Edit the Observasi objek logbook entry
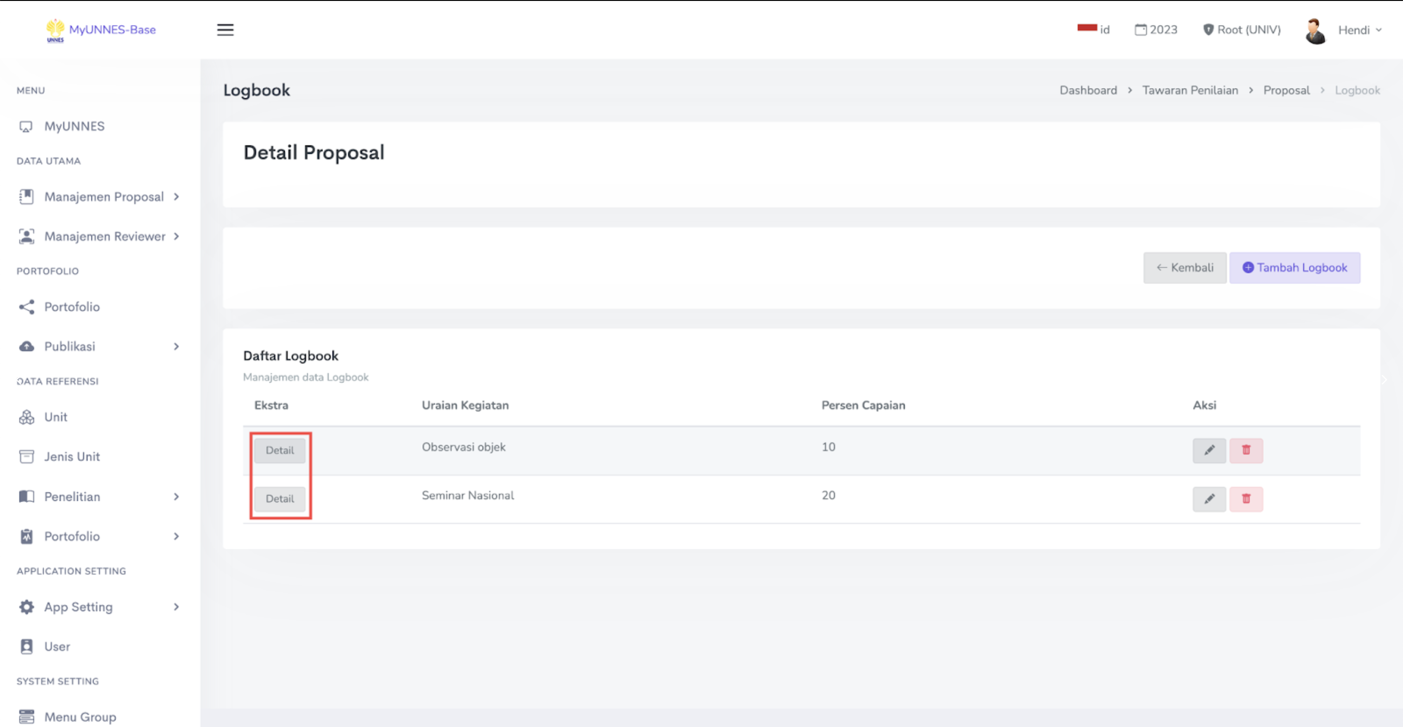The height and width of the screenshot is (727, 1403). click(x=1209, y=450)
